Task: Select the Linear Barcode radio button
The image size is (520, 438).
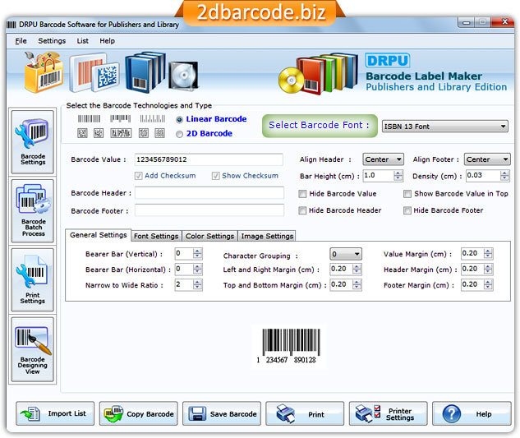Action: point(179,120)
